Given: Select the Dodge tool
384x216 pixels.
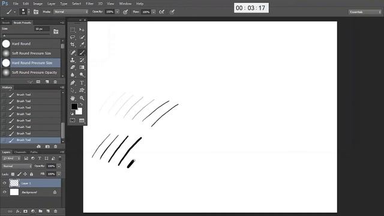Looking at the screenshot, I should click(82, 75).
